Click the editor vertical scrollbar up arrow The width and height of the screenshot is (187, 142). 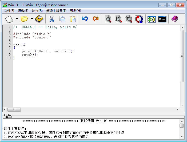(182, 27)
